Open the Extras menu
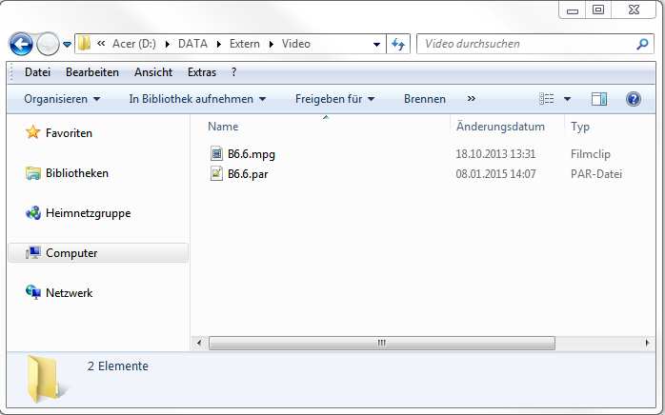The height and width of the screenshot is (415, 665). point(202,72)
